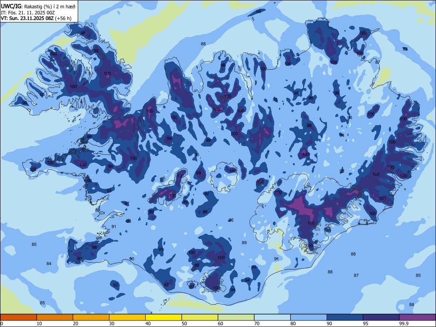Click the navy 95–99.9 legend swatch
The width and height of the screenshot is (436, 327).
point(381,317)
